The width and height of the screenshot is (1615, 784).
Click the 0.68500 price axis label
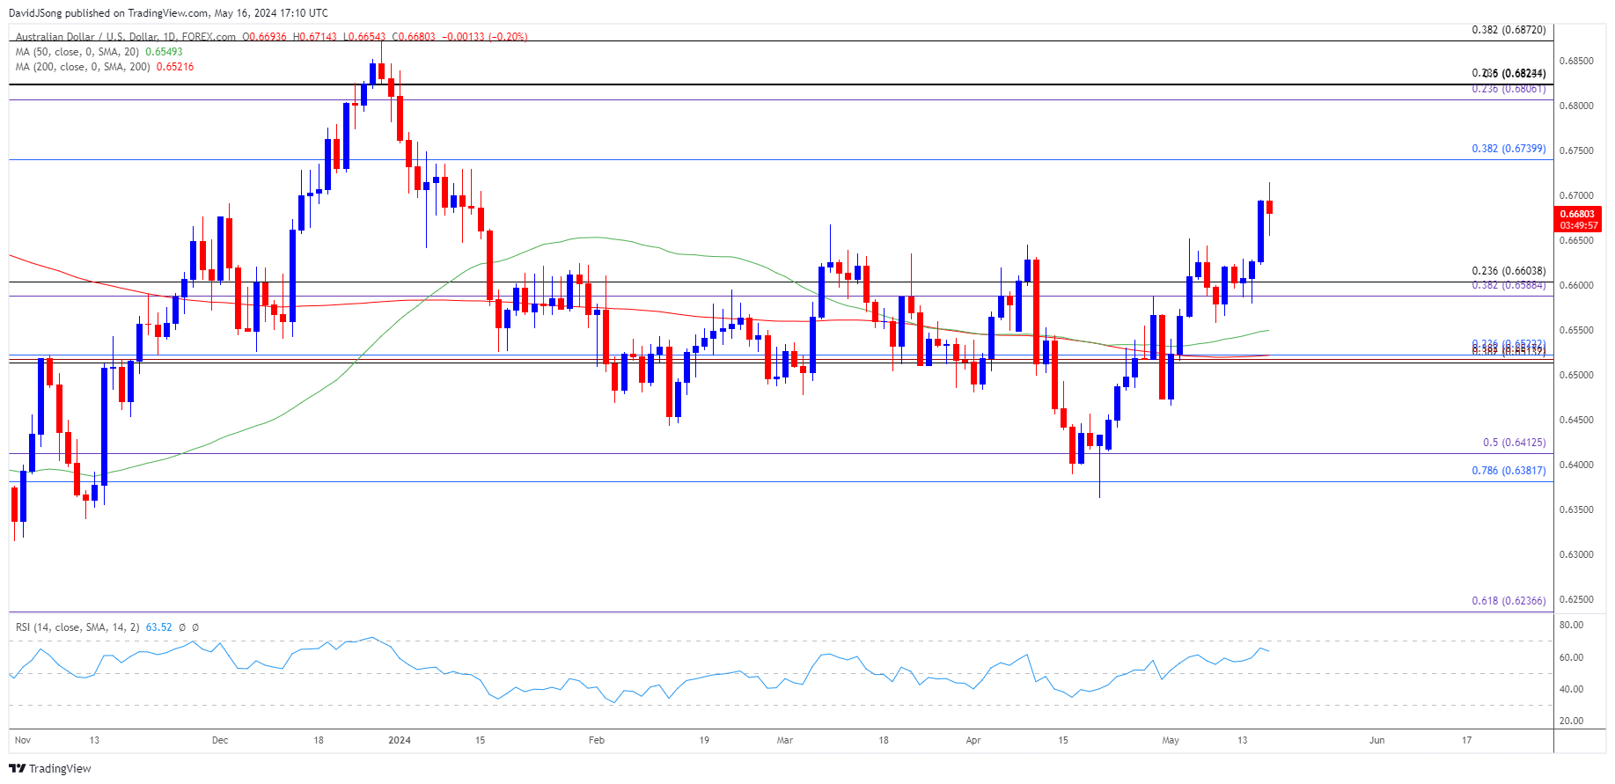pyautogui.click(x=1576, y=61)
